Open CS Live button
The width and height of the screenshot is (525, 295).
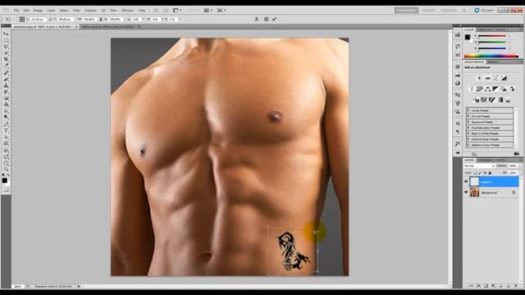[484, 11]
